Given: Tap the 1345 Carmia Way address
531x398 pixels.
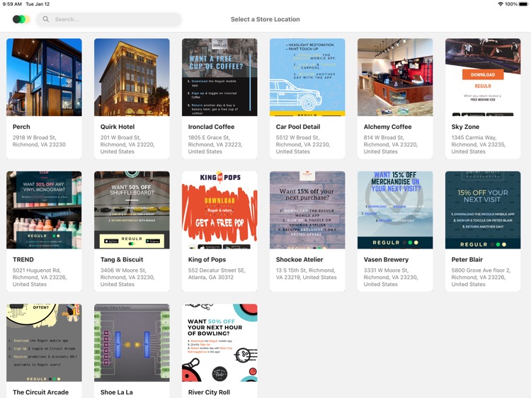Looking at the screenshot, I should click(x=478, y=144).
